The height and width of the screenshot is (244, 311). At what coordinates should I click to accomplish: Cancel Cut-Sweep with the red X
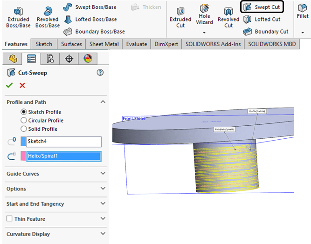22,85
